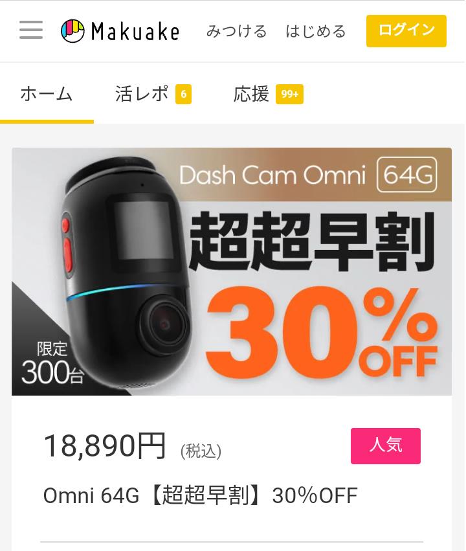The height and width of the screenshot is (551, 466).
Task: Click the 99+ badge on 応援
Action: 289,94
